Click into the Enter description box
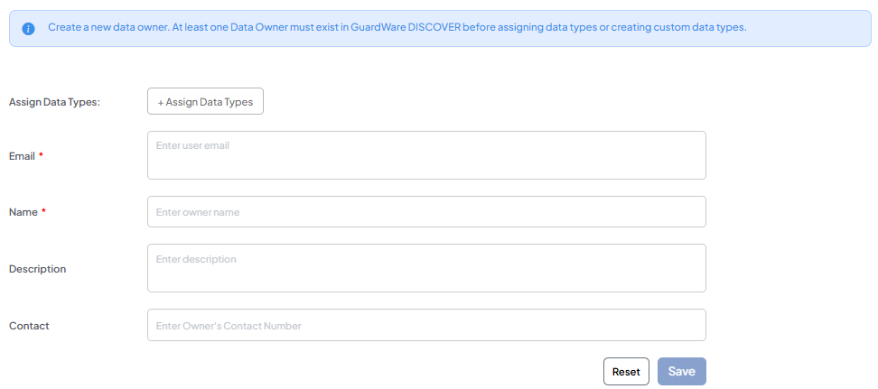 pyautogui.click(x=426, y=268)
